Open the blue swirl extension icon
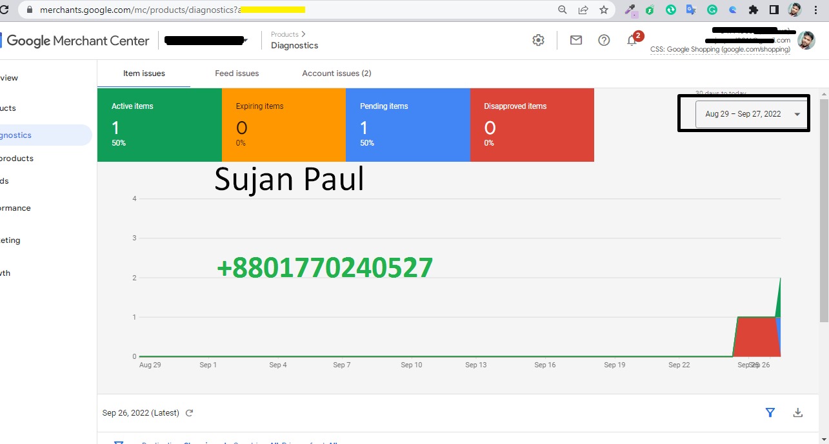The image size is (829, 444). tap(732, 10)
